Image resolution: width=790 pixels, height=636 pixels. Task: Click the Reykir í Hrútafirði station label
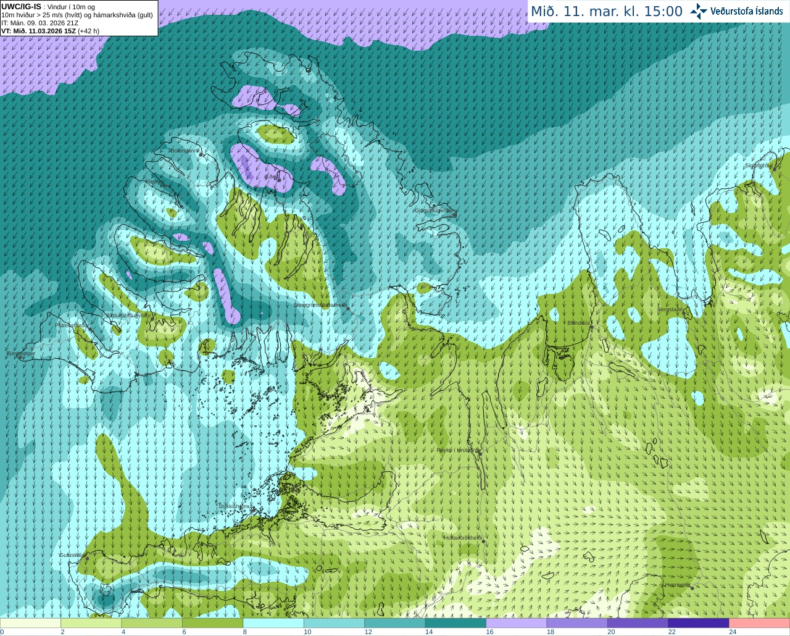(x=457, y=451)
